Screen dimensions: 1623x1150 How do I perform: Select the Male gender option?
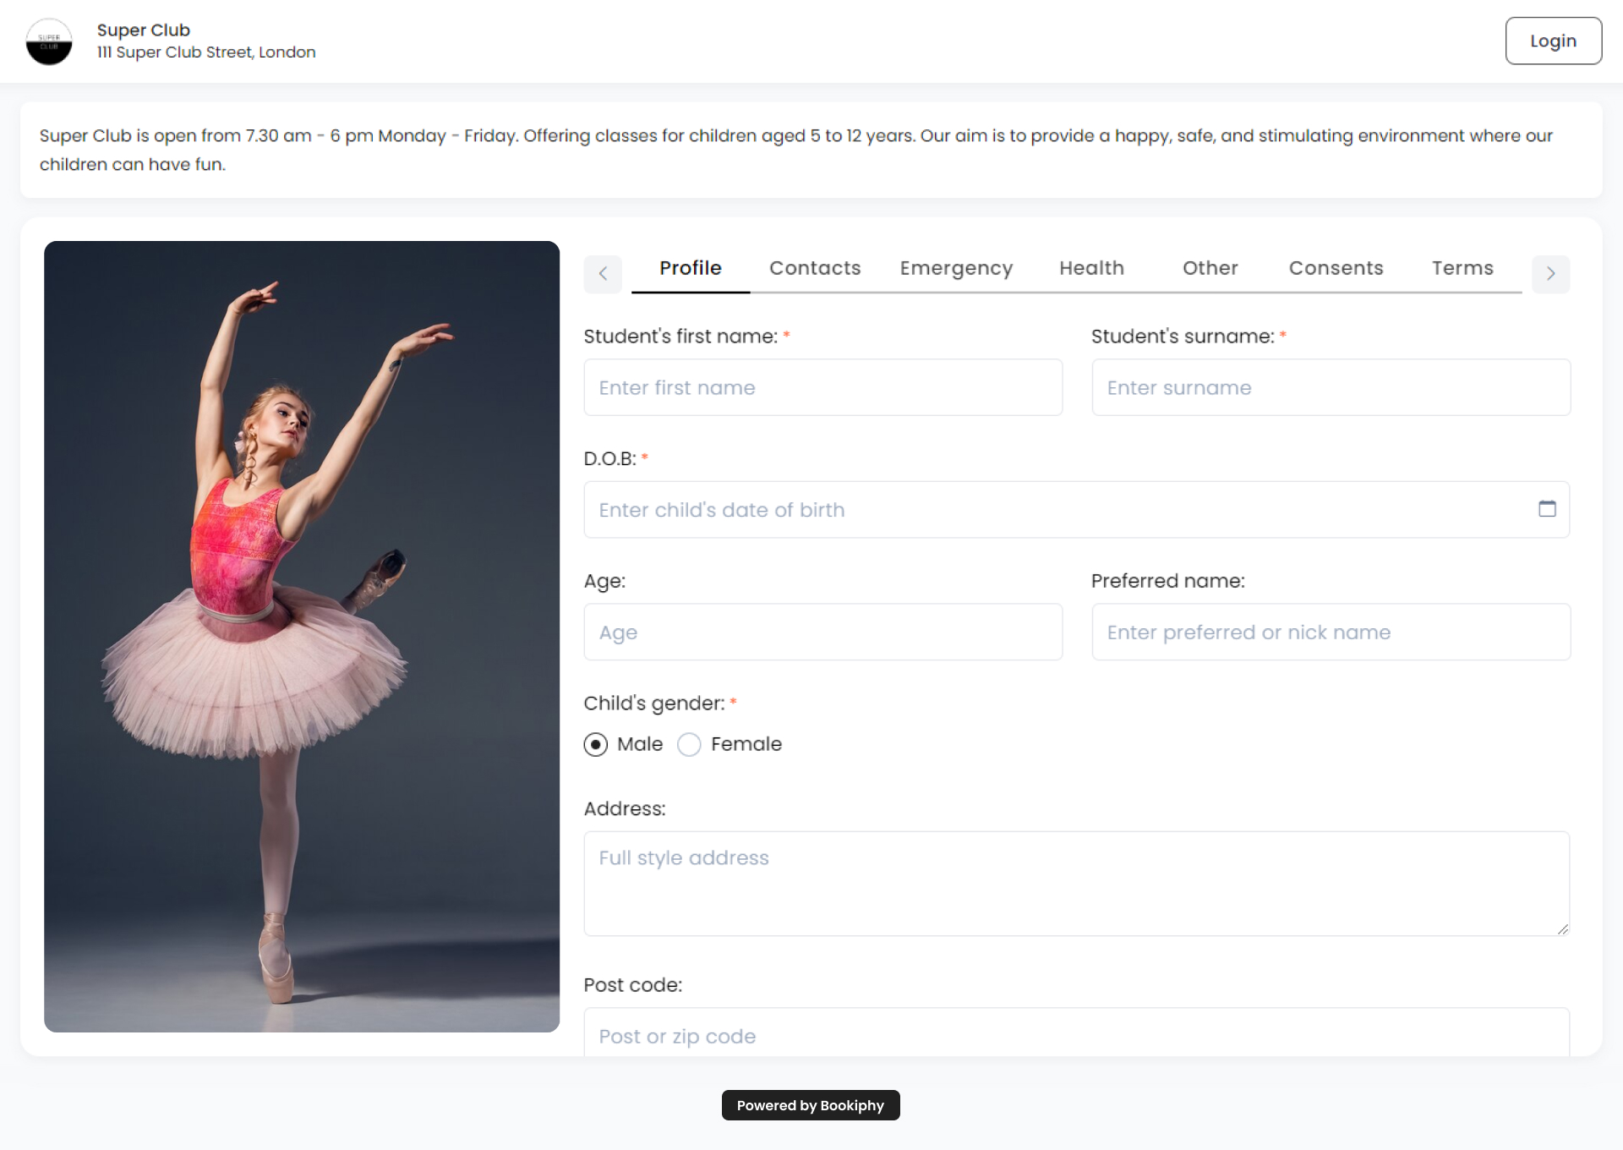pyautogui.click(x=595, y=745)
